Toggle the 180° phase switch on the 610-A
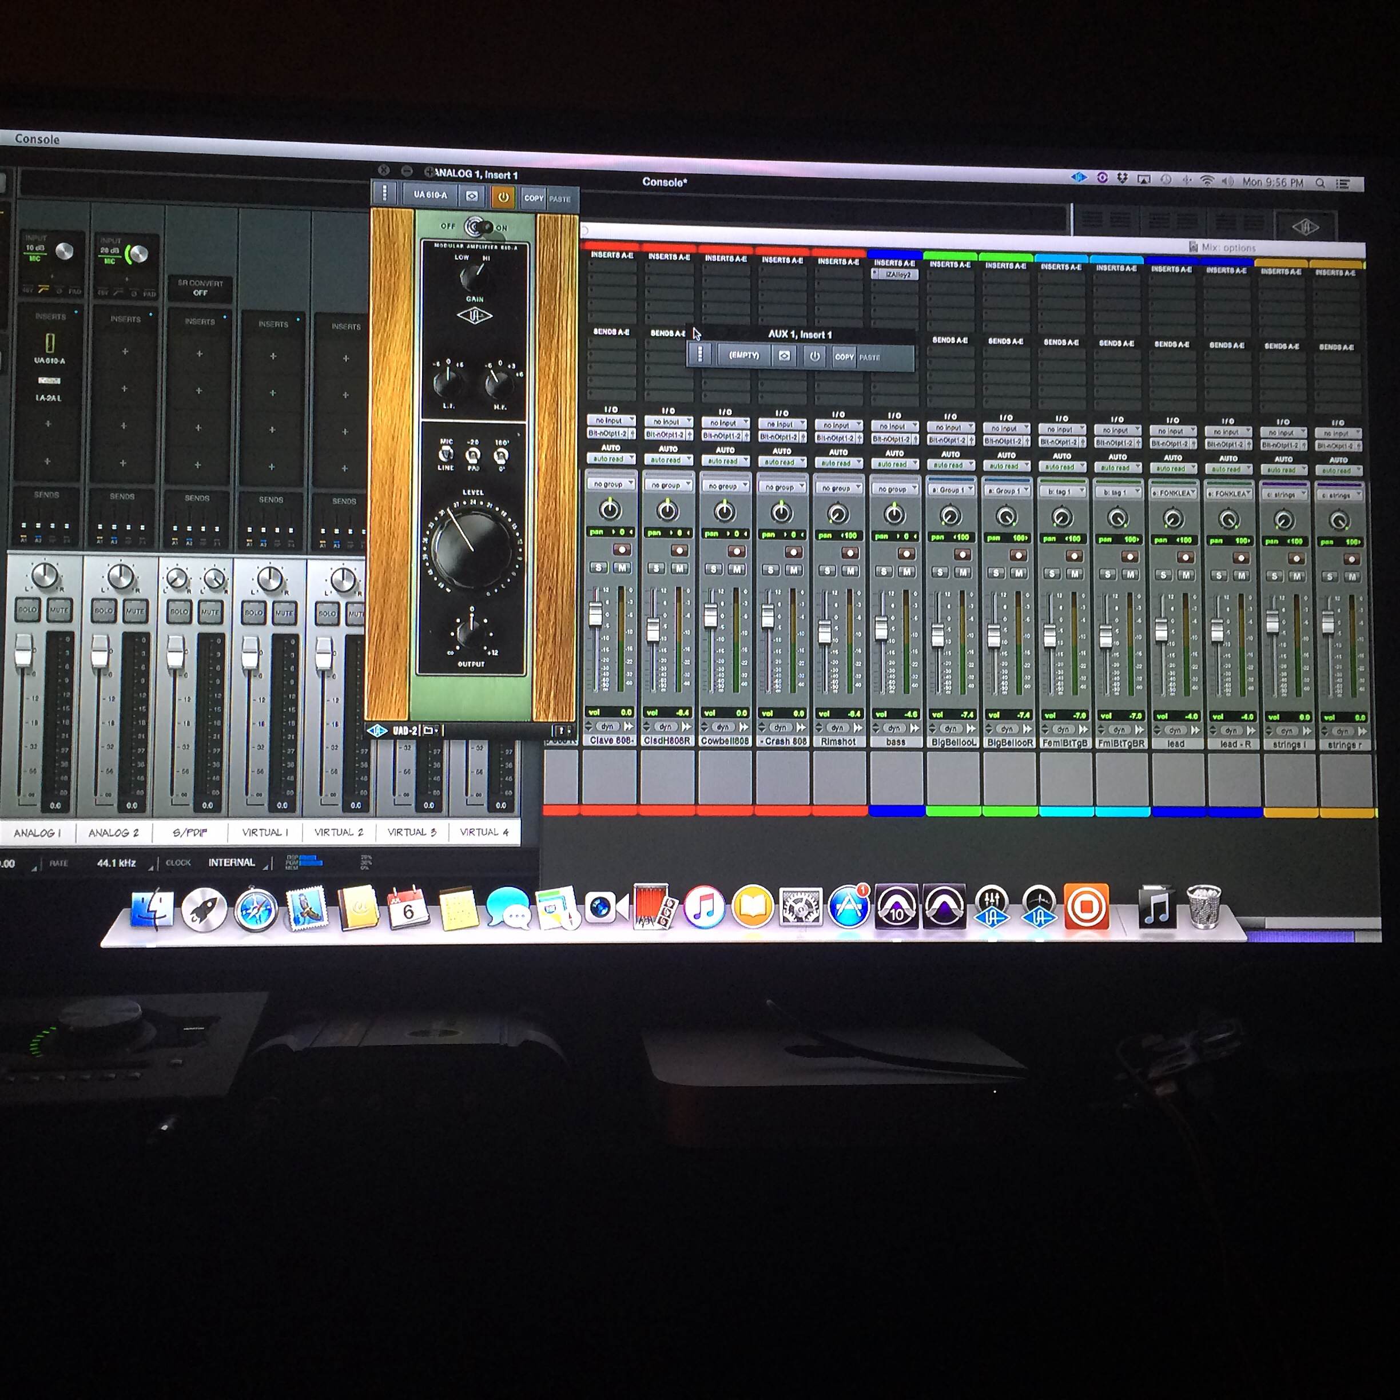 point(501,456)
